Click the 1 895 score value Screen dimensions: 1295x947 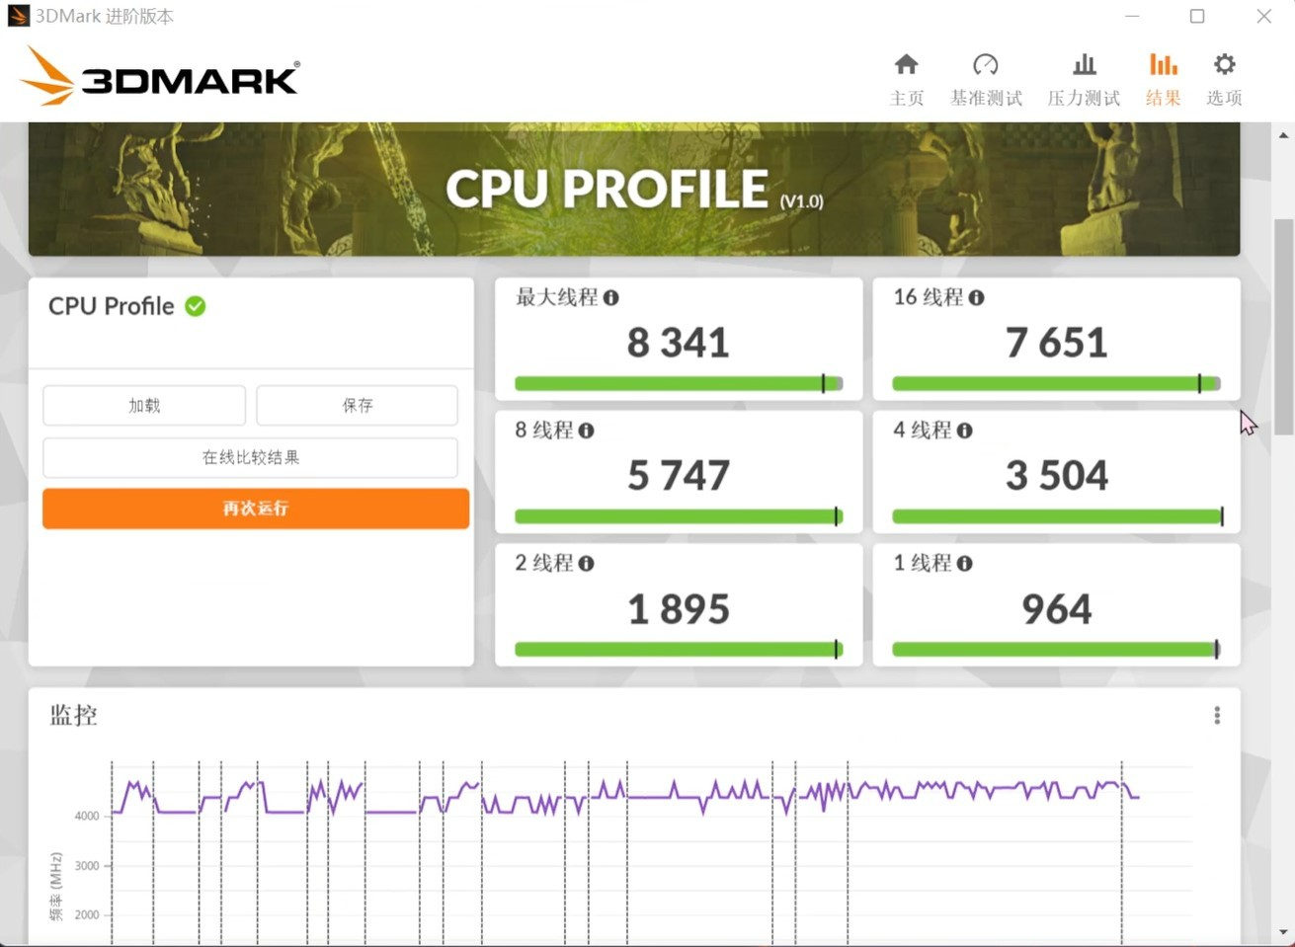click(x=679, y=609)
